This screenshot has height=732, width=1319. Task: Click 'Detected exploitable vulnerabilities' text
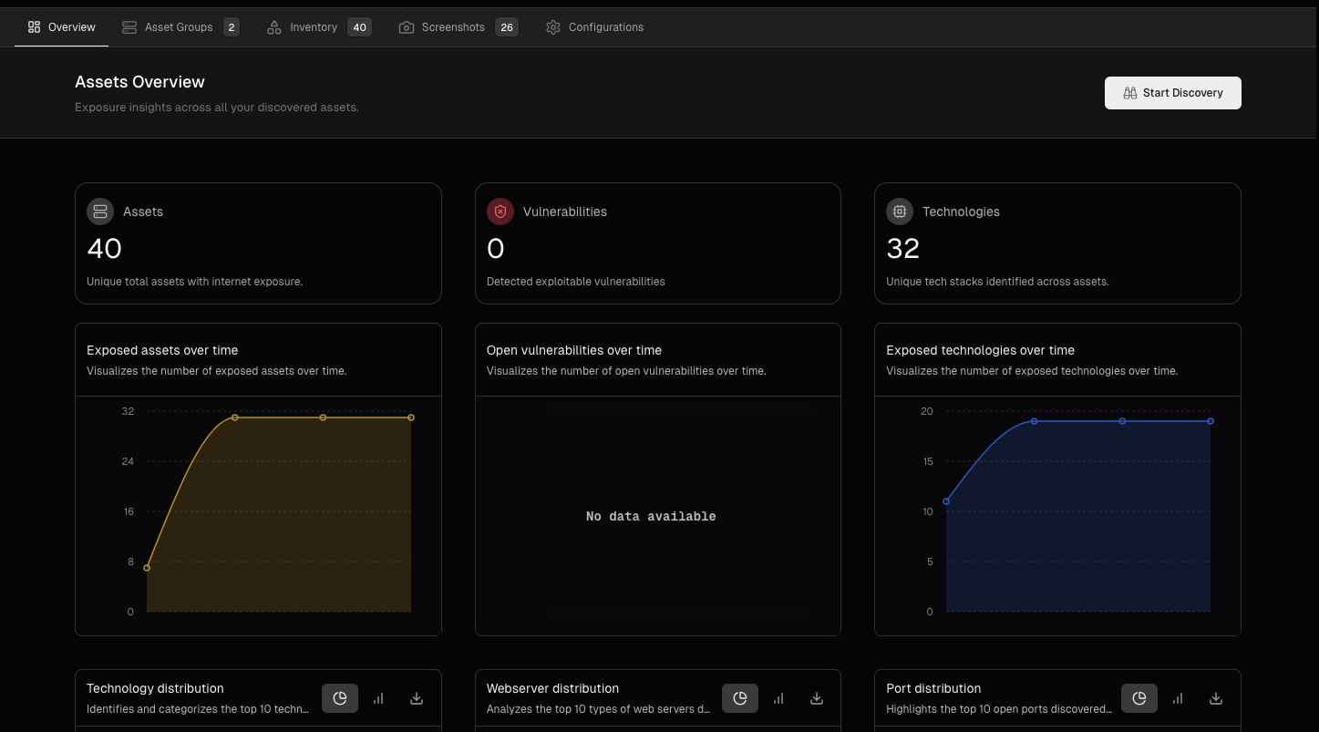(x=576, y=282)
